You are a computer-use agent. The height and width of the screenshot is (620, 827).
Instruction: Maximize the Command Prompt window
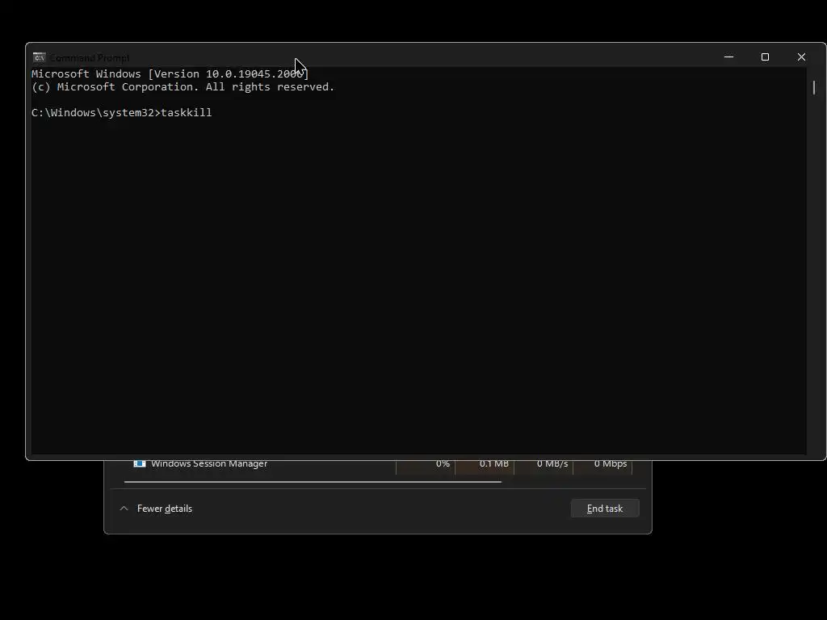point(765,57)
